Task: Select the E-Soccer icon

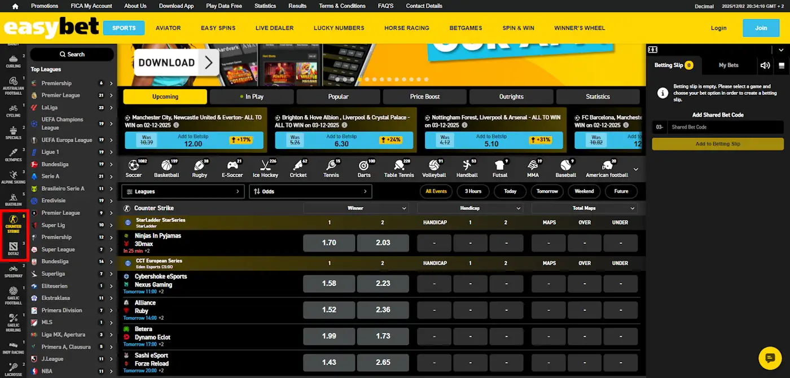Action: click(232, 168)
